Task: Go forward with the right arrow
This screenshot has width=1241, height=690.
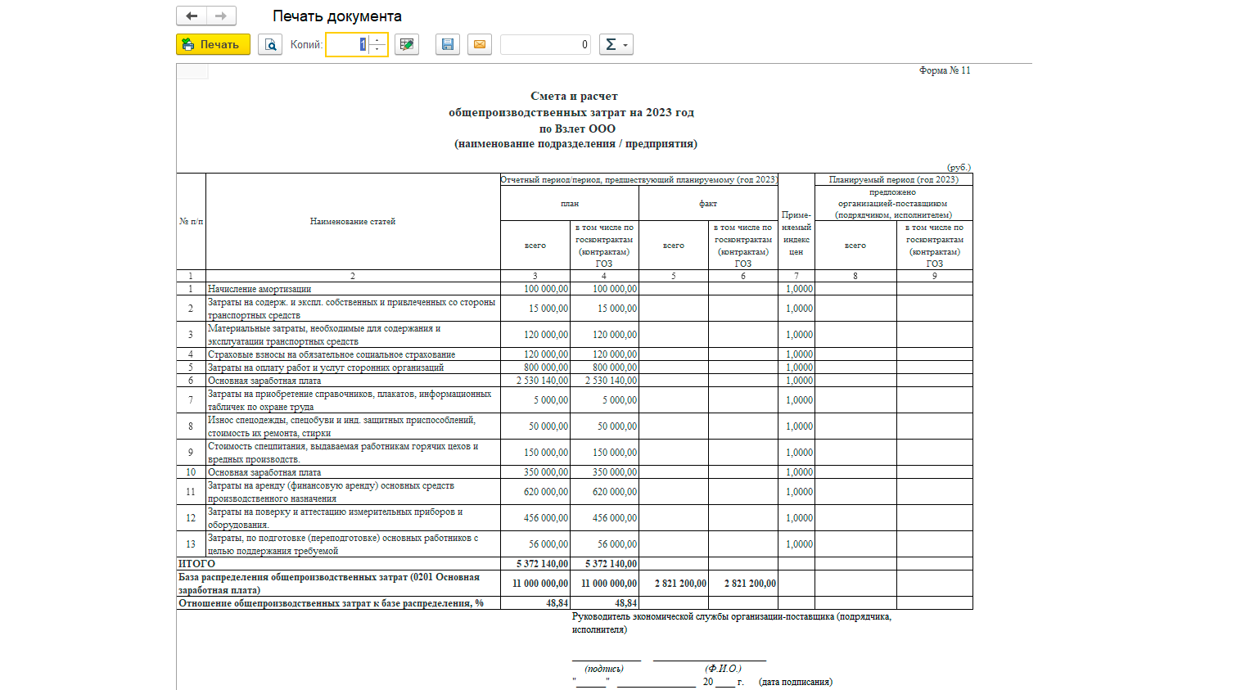Action: (221, 16)
